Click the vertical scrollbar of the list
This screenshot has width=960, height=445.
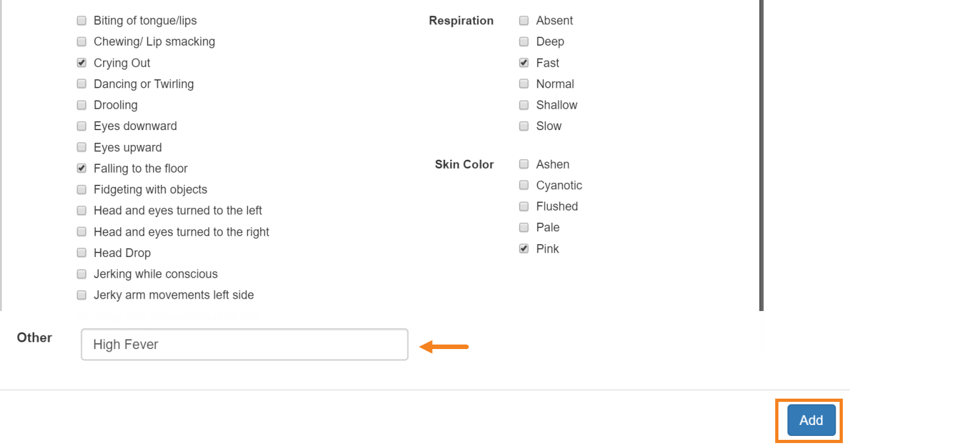pos(762,155)
